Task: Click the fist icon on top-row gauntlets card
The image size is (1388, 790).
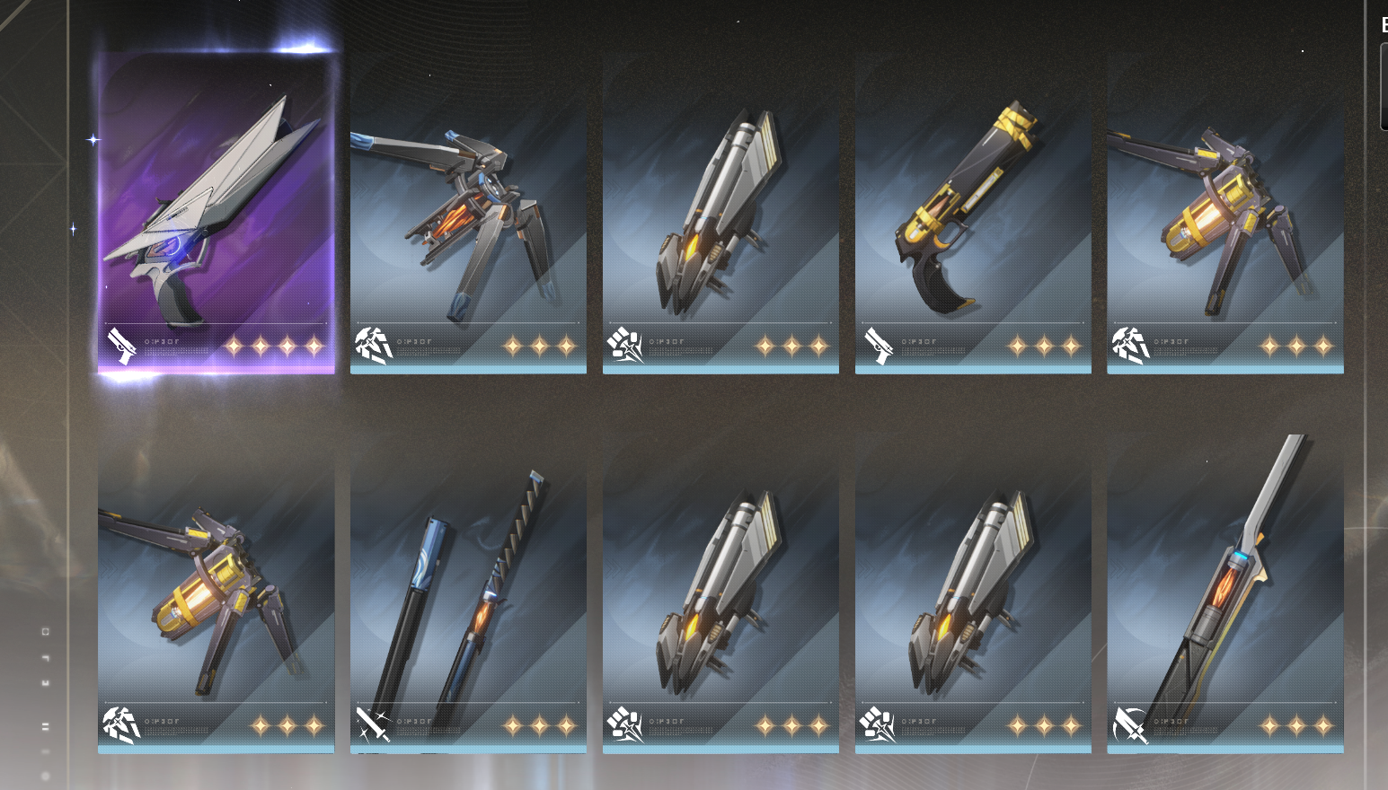Action: coord(625,346)
